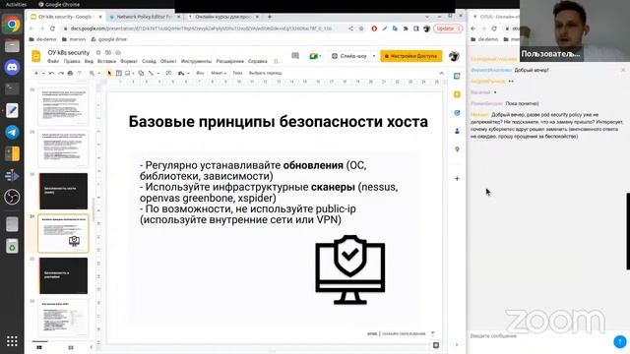This screenshot has height=354, width=630.
Task: Expand the zoom level dropdown arrow
Action: 98,73
